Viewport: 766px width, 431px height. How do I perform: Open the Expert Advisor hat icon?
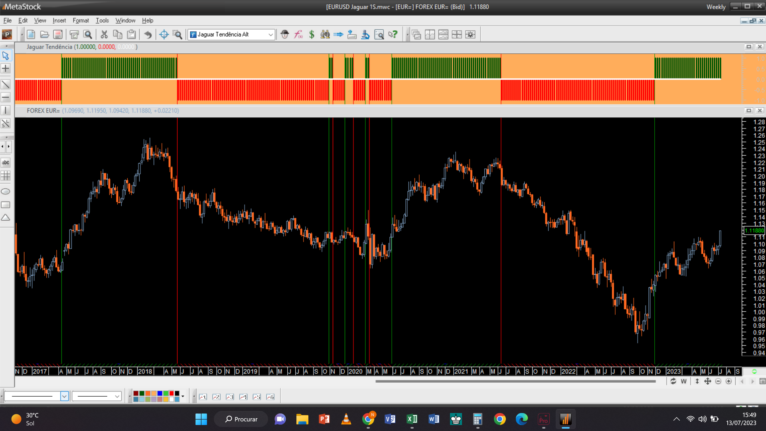(284, 35)
